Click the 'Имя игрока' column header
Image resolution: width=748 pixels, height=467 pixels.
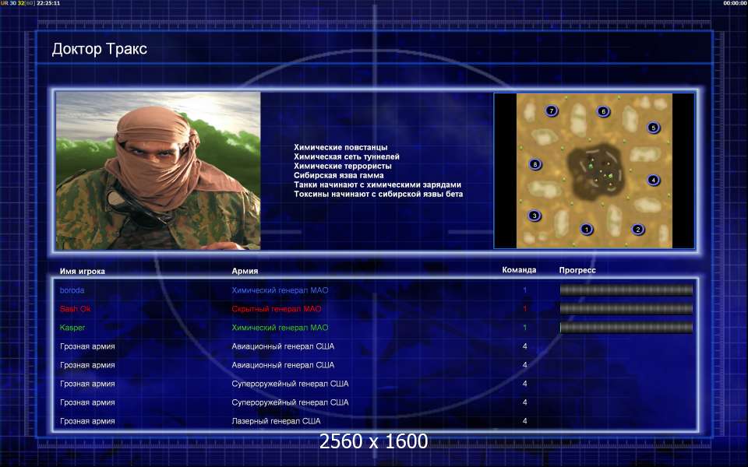coord(82,271)
